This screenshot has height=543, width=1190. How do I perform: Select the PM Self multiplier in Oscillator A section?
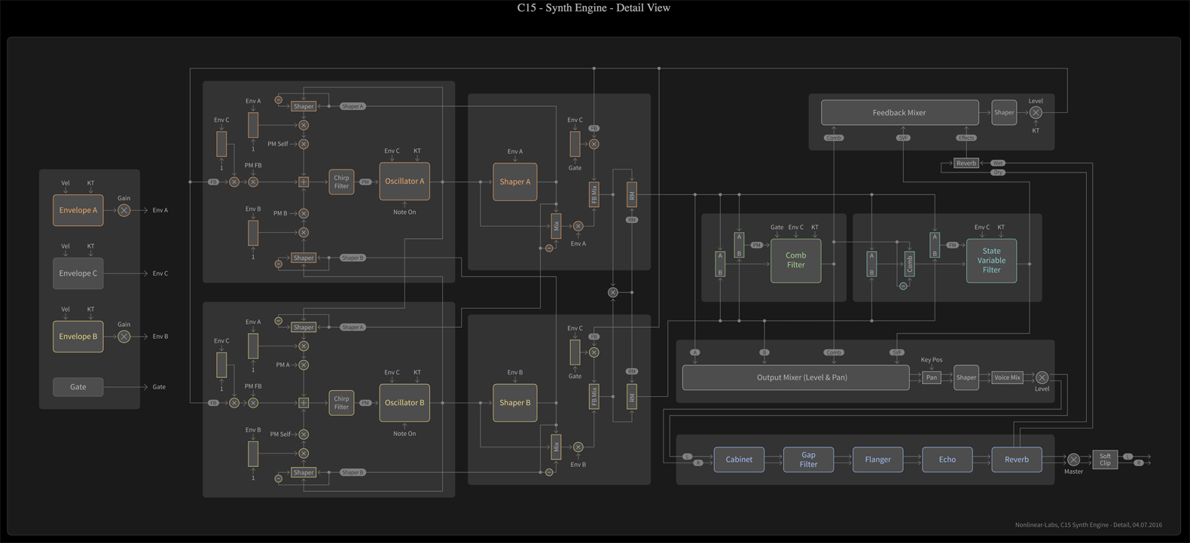click(x=304, y=144)
